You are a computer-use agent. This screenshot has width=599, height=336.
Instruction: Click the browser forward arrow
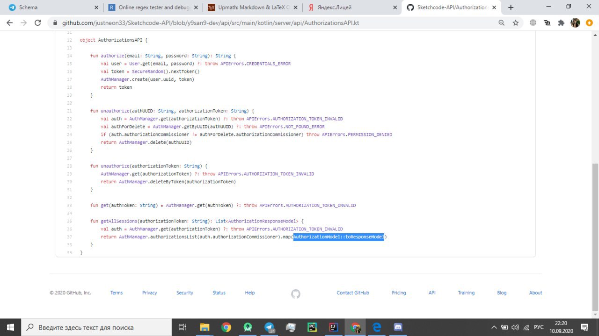23,22
